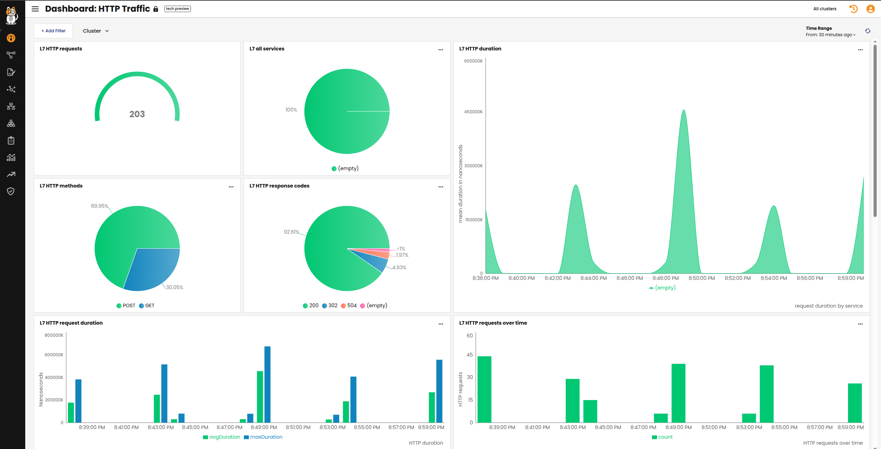Click the orange history clock icon
The image size is (881, 449).
click(853, 9)
